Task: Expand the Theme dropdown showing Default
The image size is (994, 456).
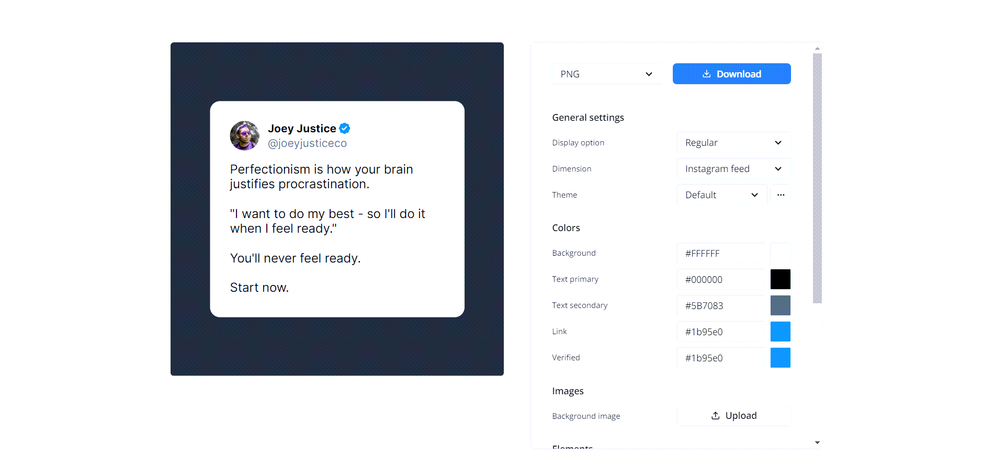Action: tap(722, 195)
